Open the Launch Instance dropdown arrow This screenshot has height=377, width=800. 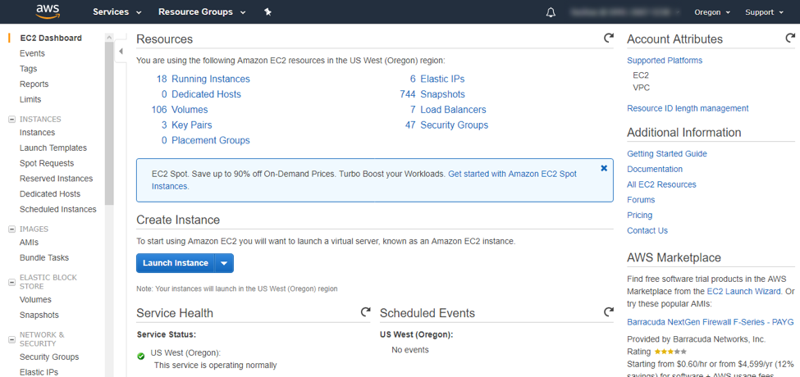click(225, 263)
